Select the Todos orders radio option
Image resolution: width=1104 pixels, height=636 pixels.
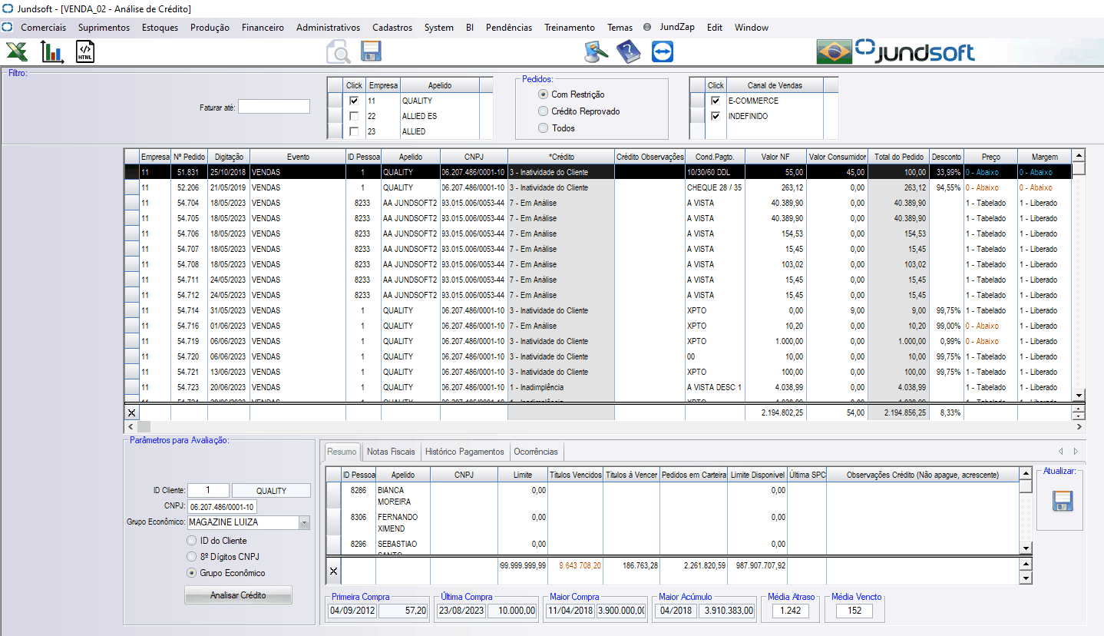click(544, 128)
